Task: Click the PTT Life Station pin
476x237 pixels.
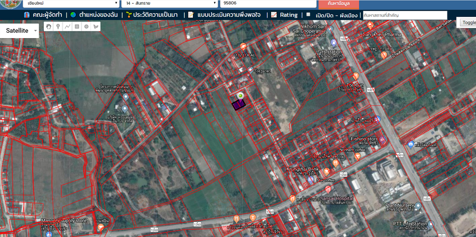Action: coord(431,225)
